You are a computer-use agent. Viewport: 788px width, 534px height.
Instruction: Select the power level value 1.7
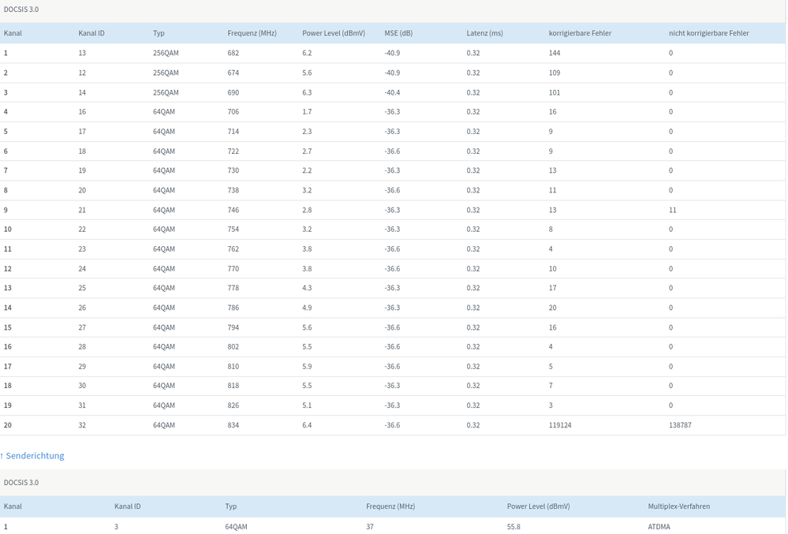pyautogui.click(x=307, y=111)
